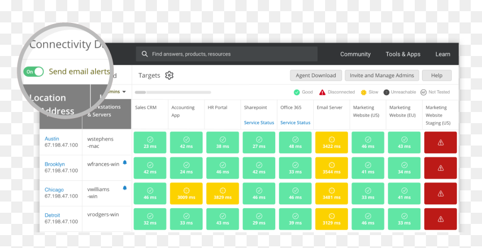
Task: Open the Learn menu
Action: click(x=443, y=54)
